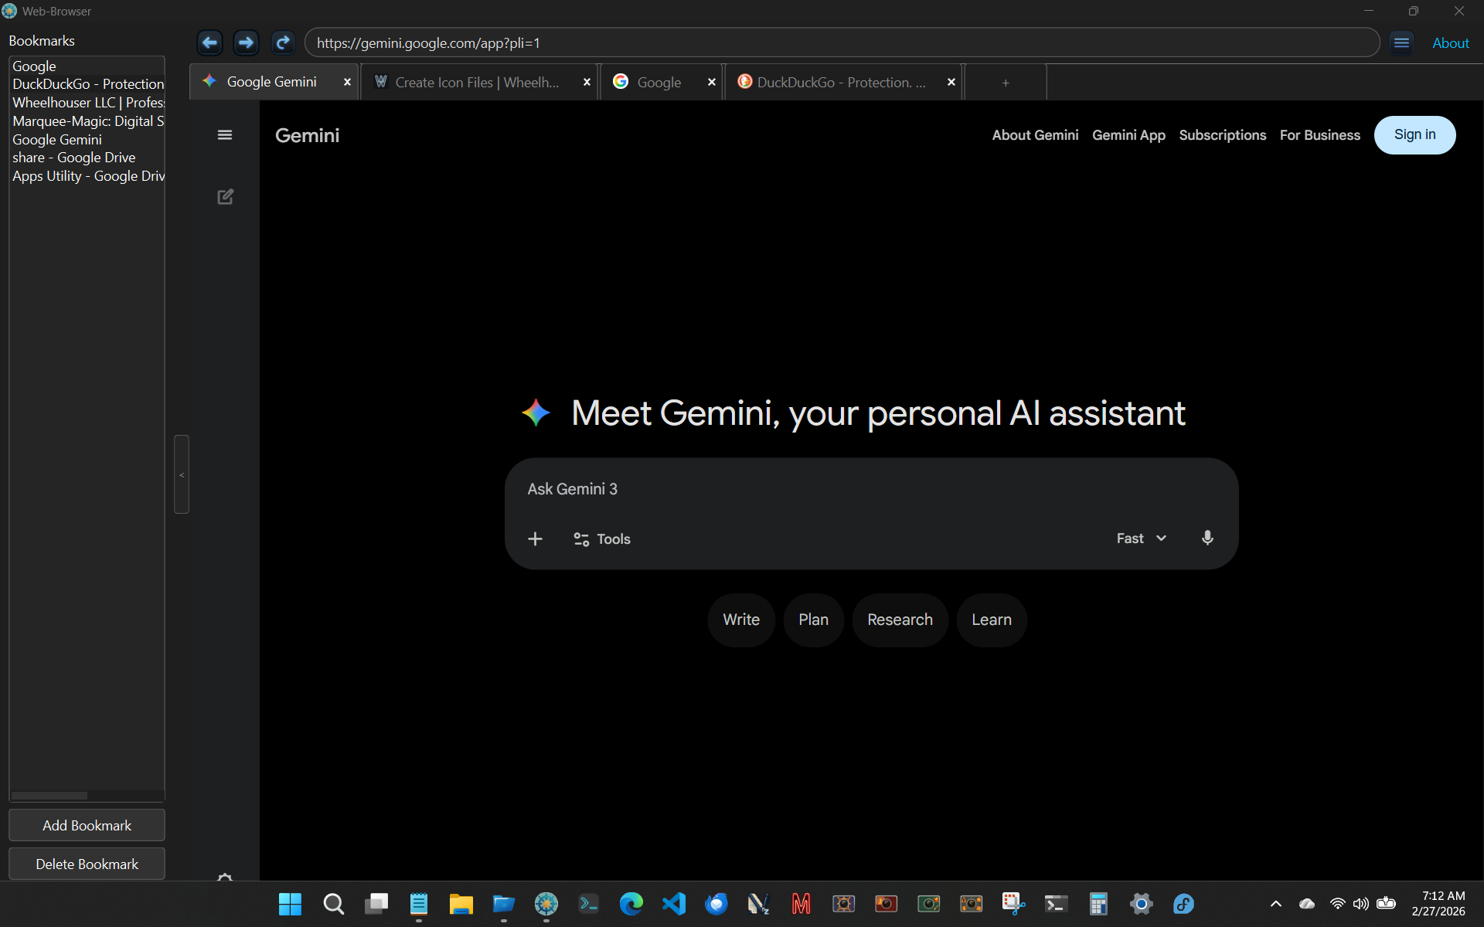Viewport: 1484px width, 927px height.
Task: Click the Gemini logo text
Action: pyautogui.click(x=307, y=135)
